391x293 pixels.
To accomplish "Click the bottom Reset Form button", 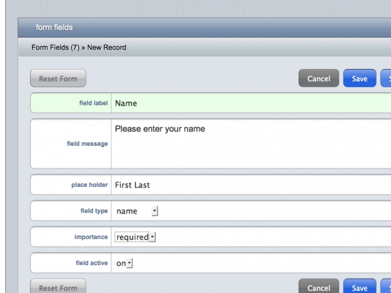I will (x=58, y=286).
